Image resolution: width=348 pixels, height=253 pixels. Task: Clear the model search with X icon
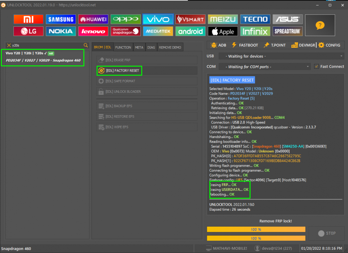[9, 45]
